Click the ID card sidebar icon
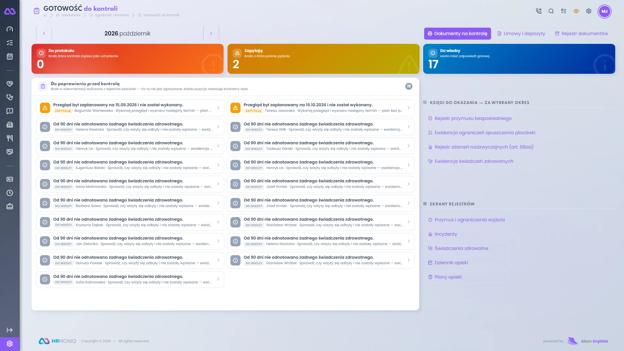Viewport: 624px width, 351px height. (x=10, y=179)
